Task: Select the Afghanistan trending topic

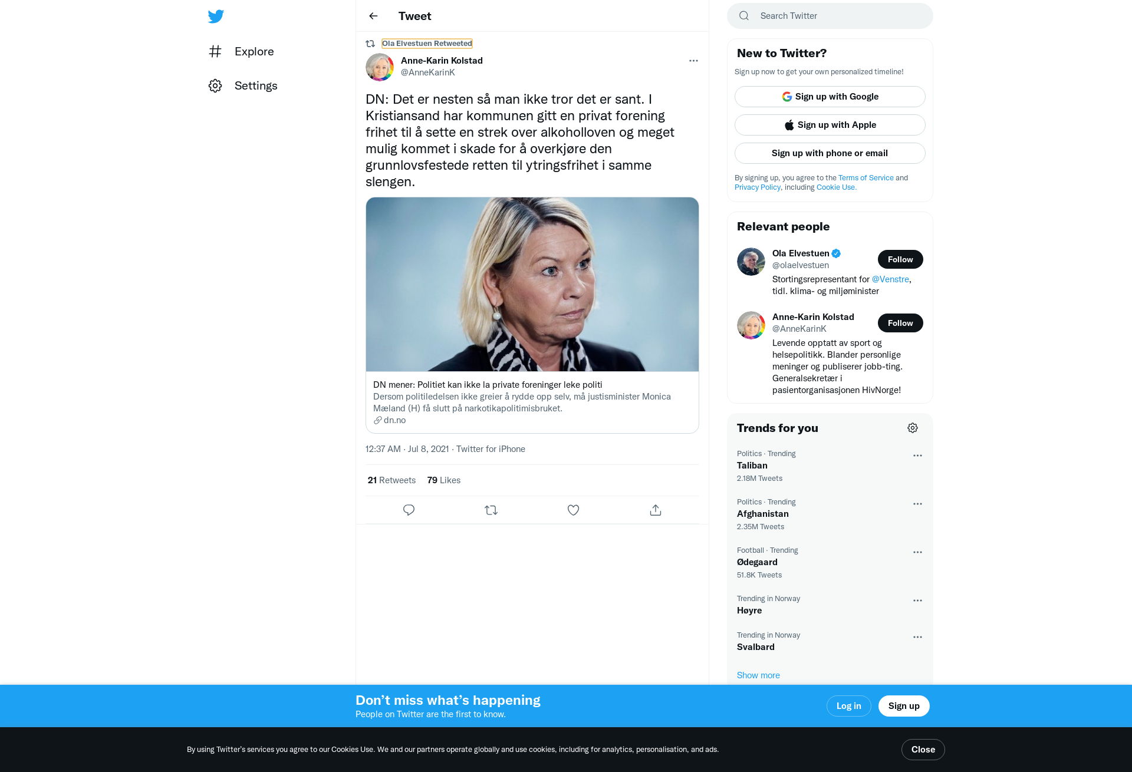Action: (x=762, y=514)
